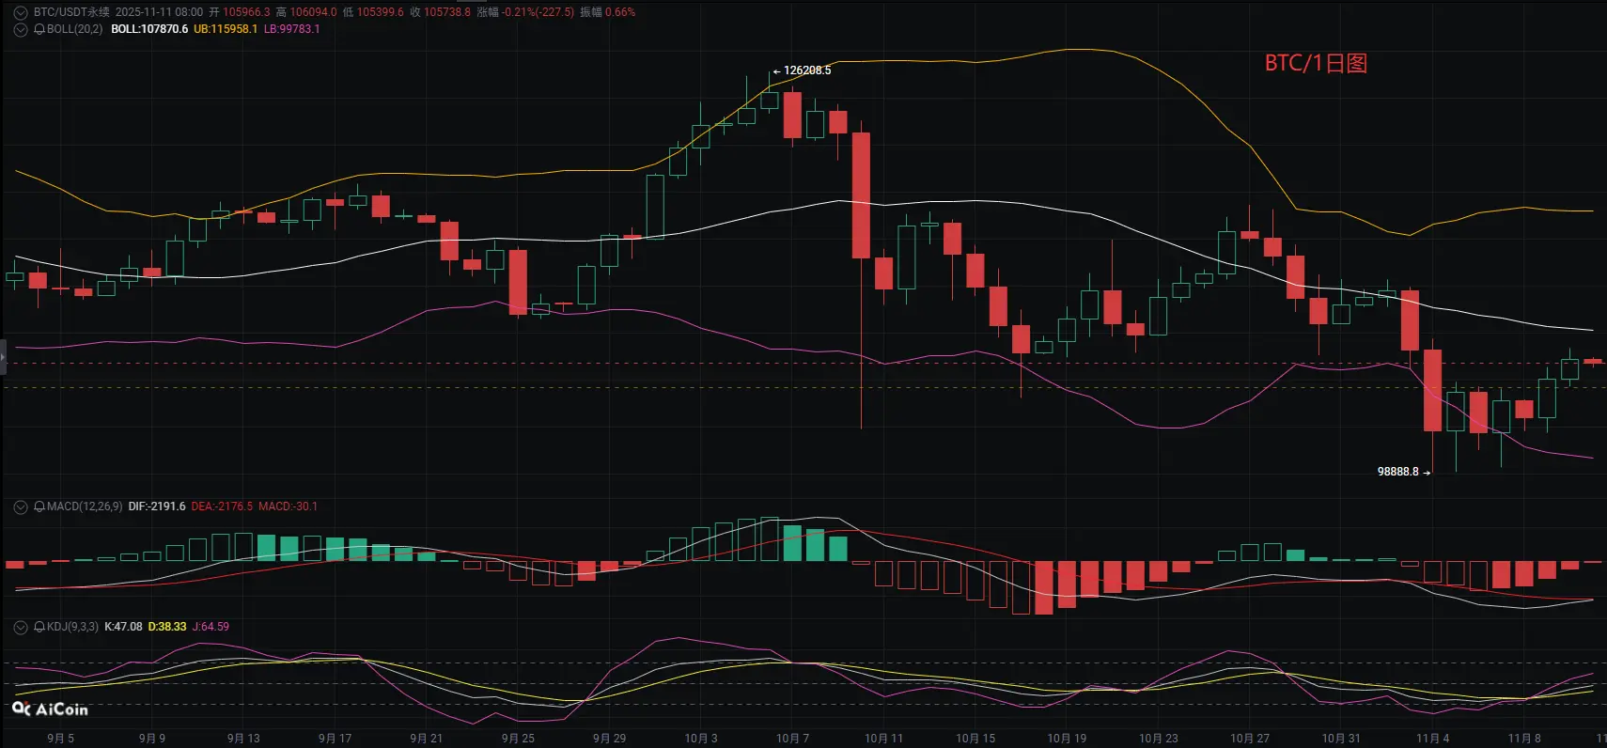Open MACD(12,26,9) indicator settings label
This screenshot has width=1607, height=748.
[x=85, y=506]
